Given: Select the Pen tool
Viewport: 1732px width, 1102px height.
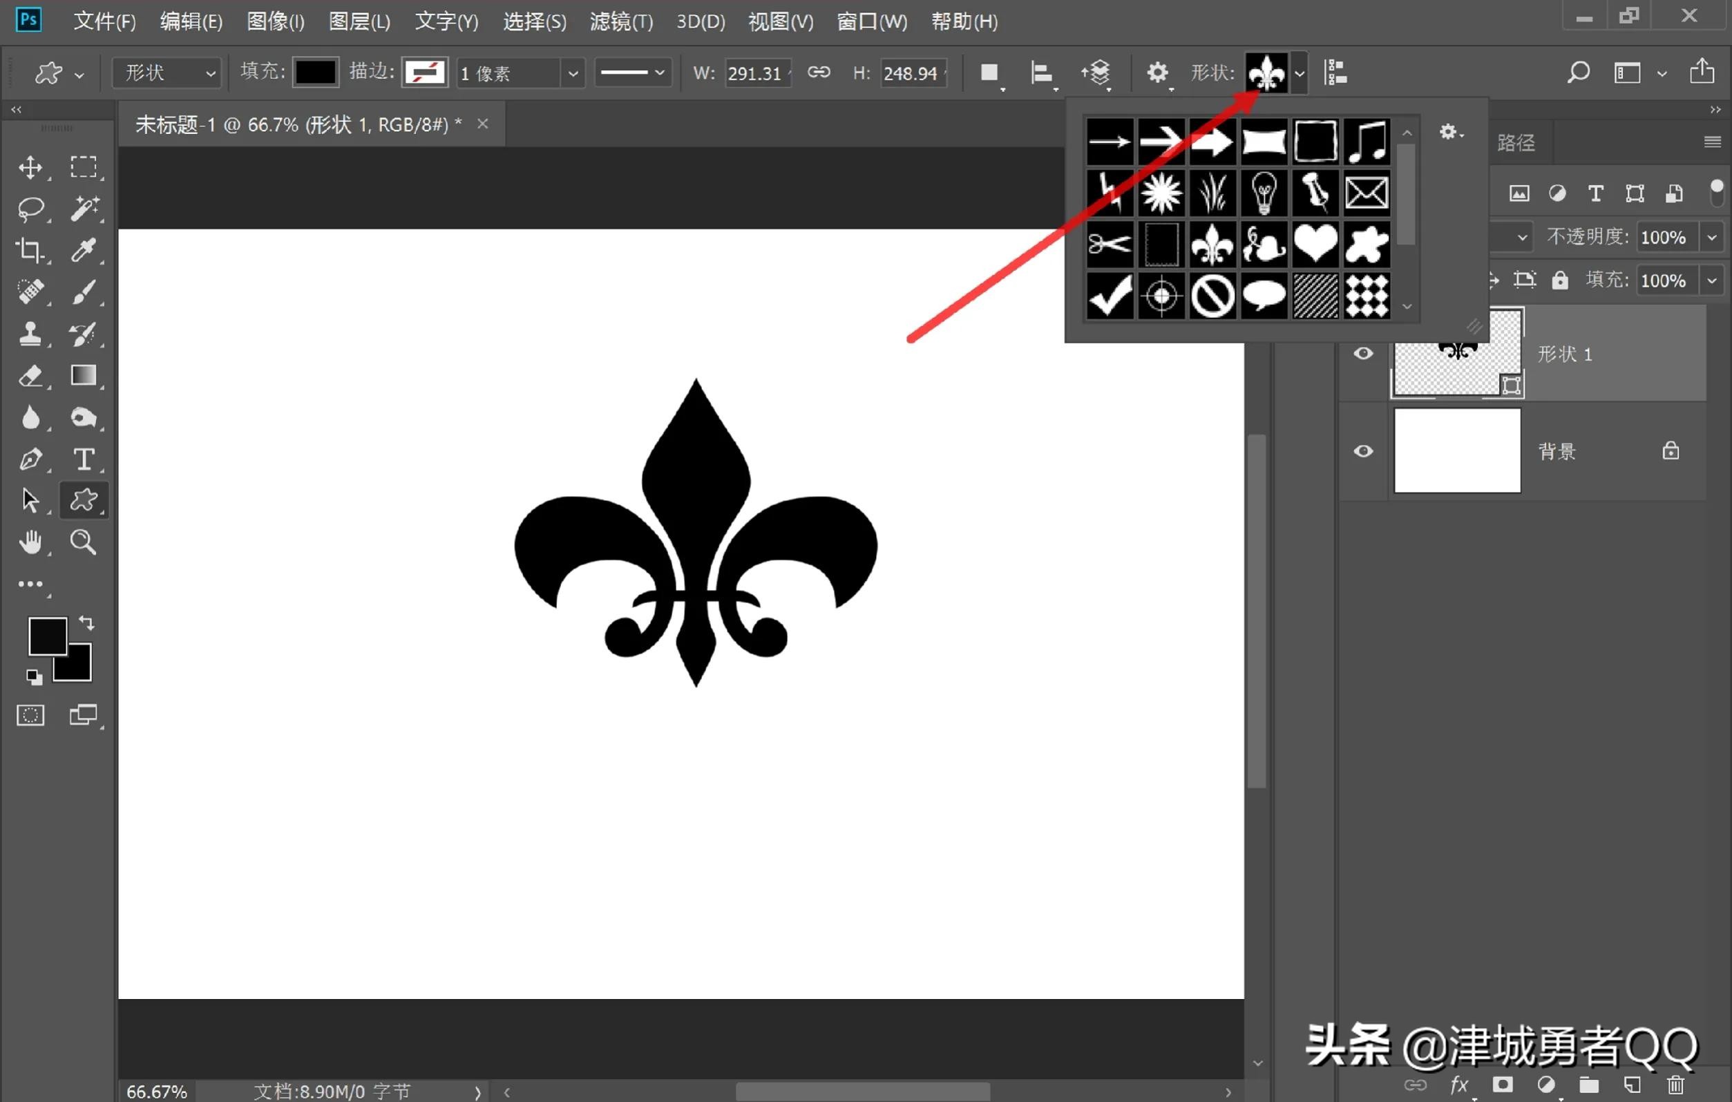Looking at the screenshot, I should click(x=32, y=459).
